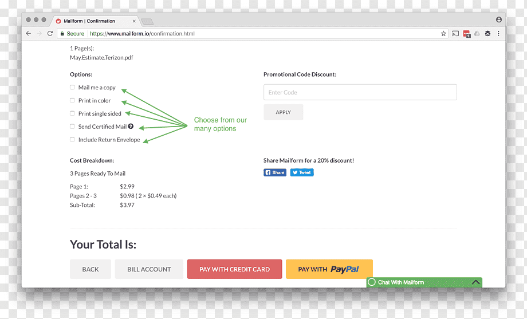Click the user profile icon
Screen dimensions: 527x319
tap(499, 20)
